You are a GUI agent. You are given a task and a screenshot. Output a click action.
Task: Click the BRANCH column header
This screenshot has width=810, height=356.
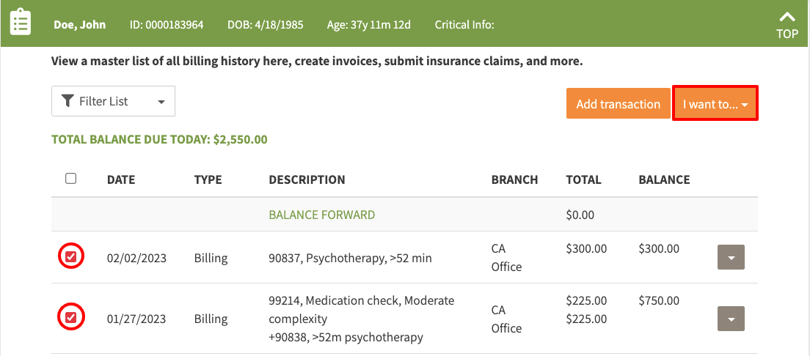(x=514, y=179)
